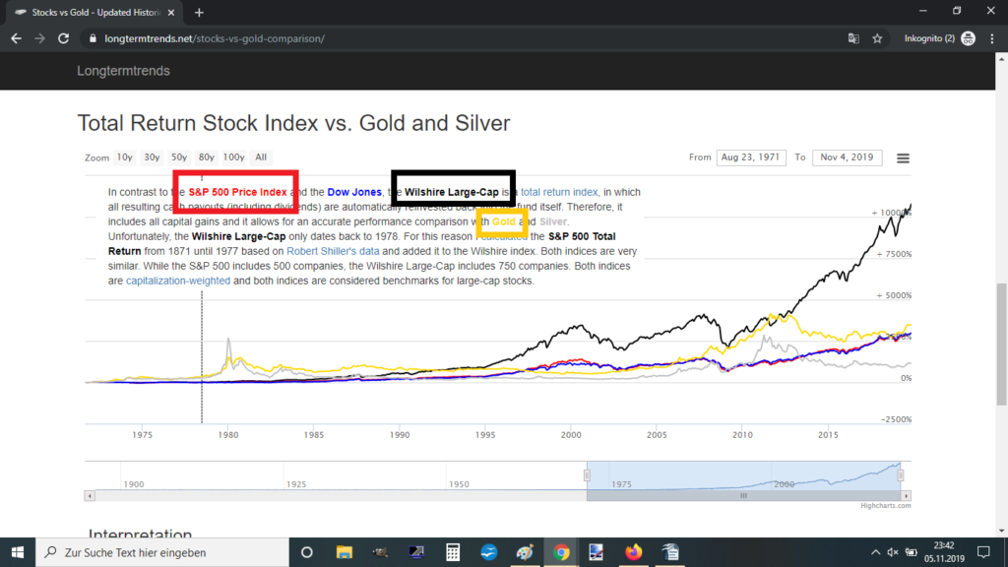This screenshot has height=567, width=1008.
Task: Bookmark this page with the star icon
Action: coord(877,38)
